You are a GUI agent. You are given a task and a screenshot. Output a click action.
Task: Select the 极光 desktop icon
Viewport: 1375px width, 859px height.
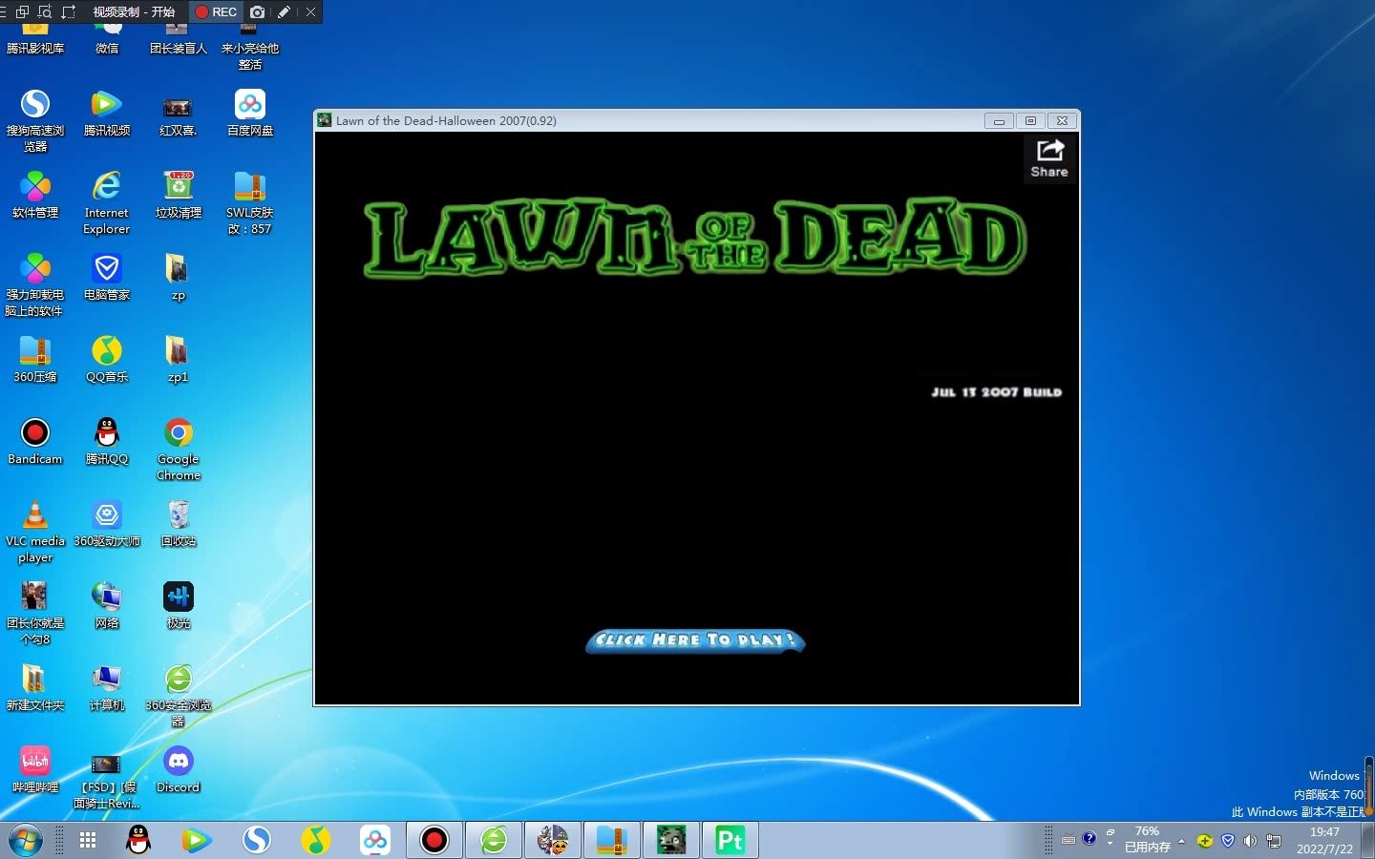point(179,605)
